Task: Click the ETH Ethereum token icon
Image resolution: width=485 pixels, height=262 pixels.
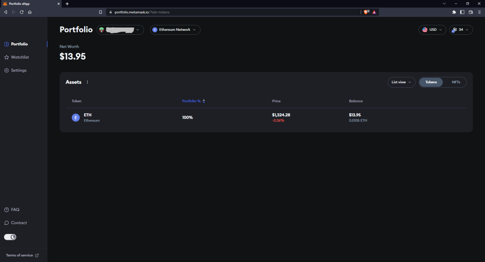Action: [76, 117]
